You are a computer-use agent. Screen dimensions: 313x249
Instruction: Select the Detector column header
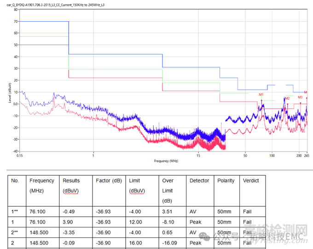point(199,181)
